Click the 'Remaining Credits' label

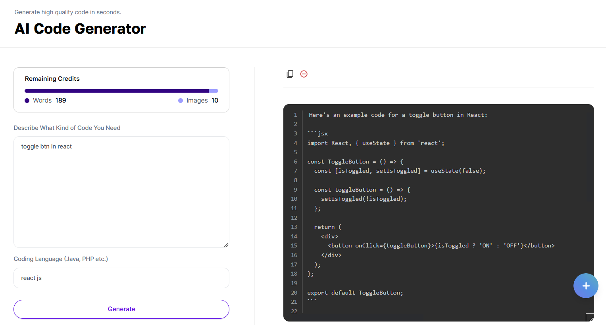pos(52,79)
